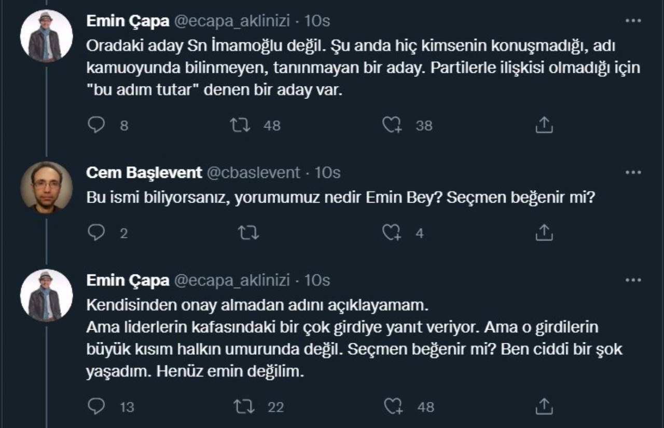Reply to the last tweet with 13 replies
Viewport: 664px width, 428px height.
96,407
